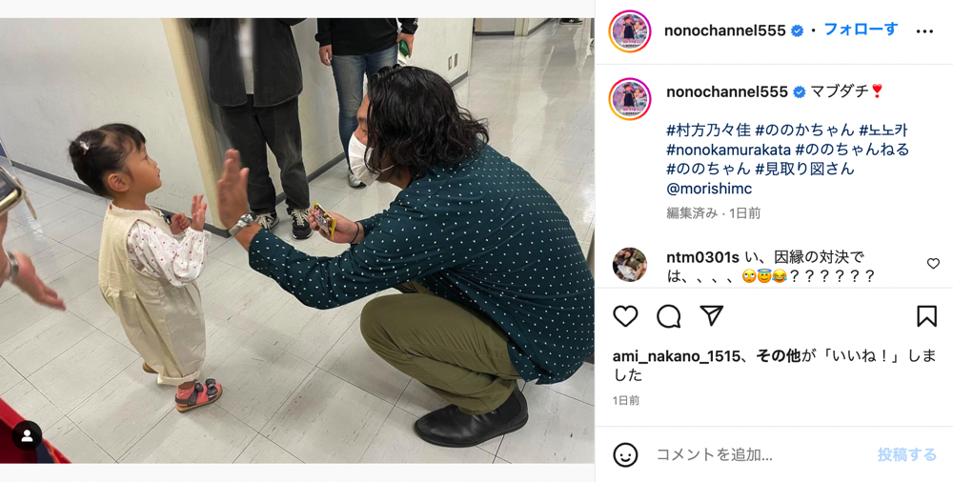Image resolution: width=953 pixels, height=482 pixels.
Task: Open comments via speech bubble icon
Action: (669, 316)
